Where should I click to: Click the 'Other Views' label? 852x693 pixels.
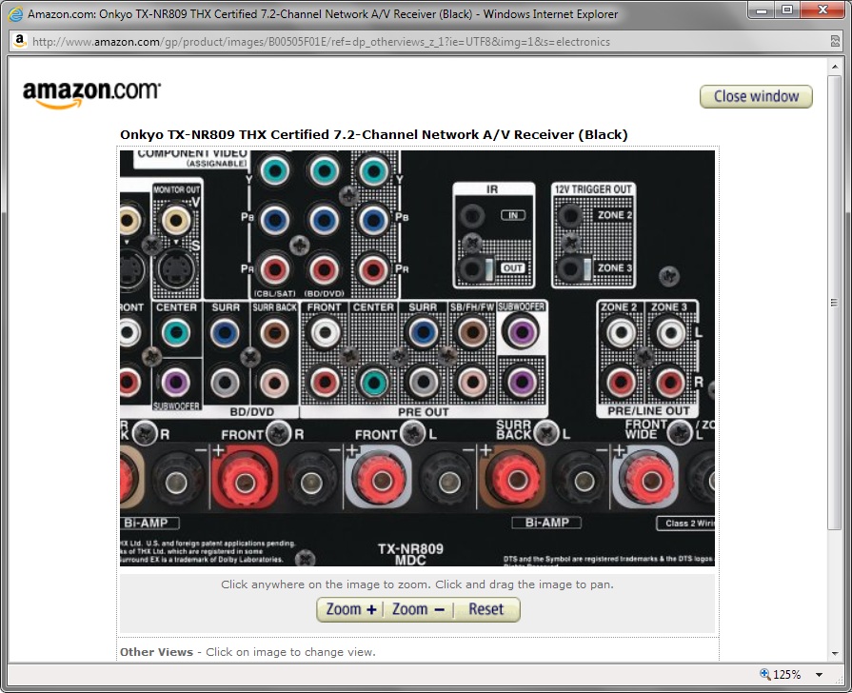tap(156, 652)
